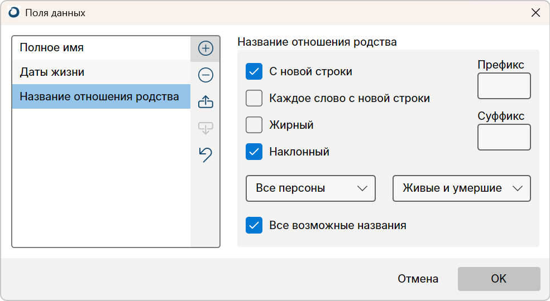Add a new data field with plus icon
The image size is (550, 301).
pos(205,48)
